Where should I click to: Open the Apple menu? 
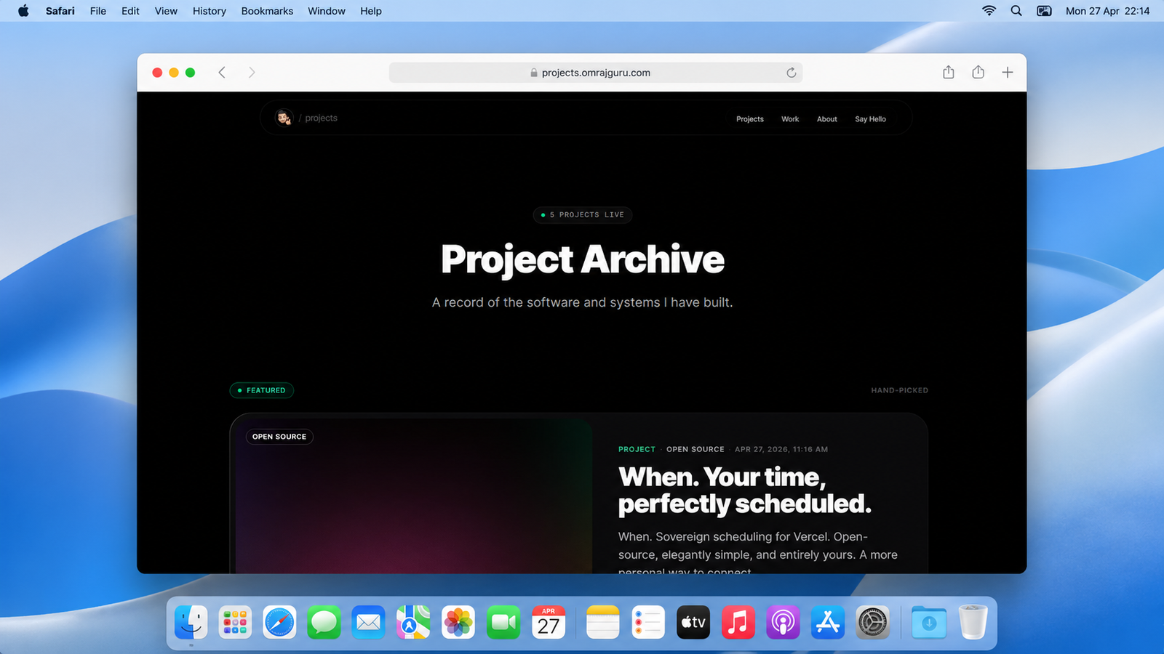(23, 11)
